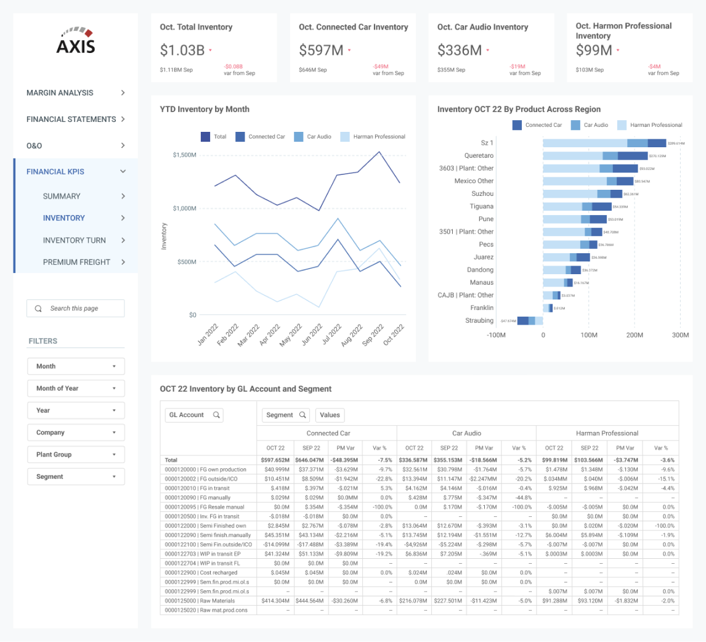
Task: Click the Values button in table header
Action: pos(330,415)
